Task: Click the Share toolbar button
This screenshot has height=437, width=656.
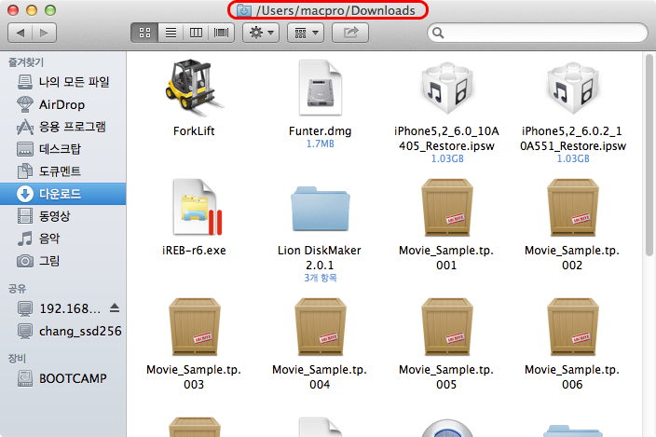Action: 350,33
